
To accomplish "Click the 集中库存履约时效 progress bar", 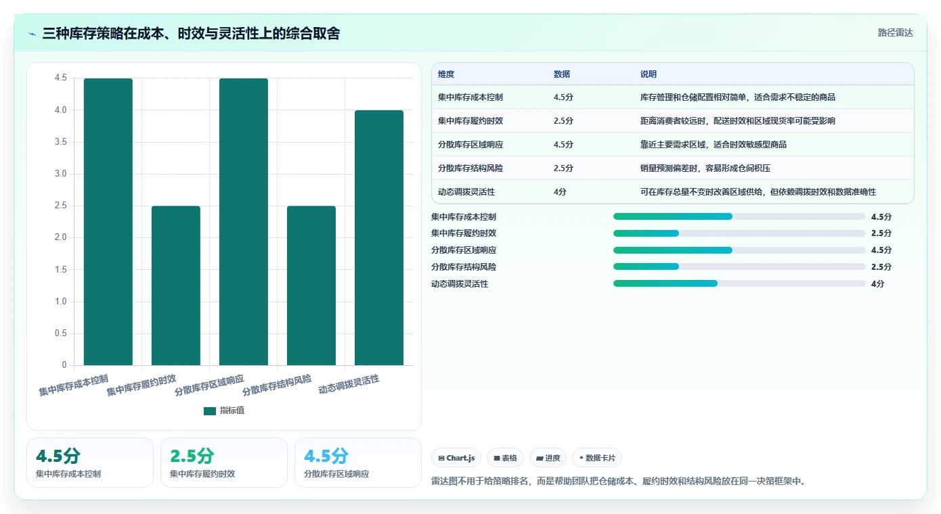I will (739, 233).
